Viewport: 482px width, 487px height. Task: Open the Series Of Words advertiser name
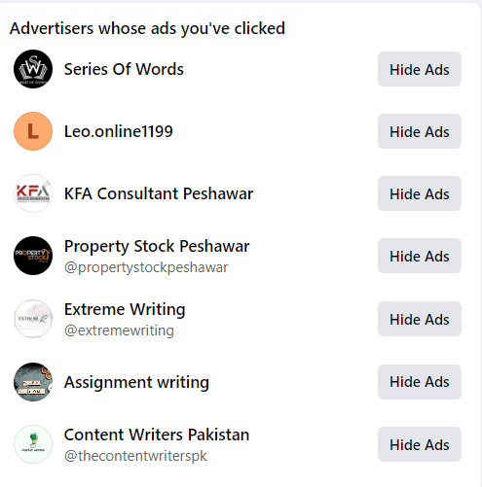point(124,69)
